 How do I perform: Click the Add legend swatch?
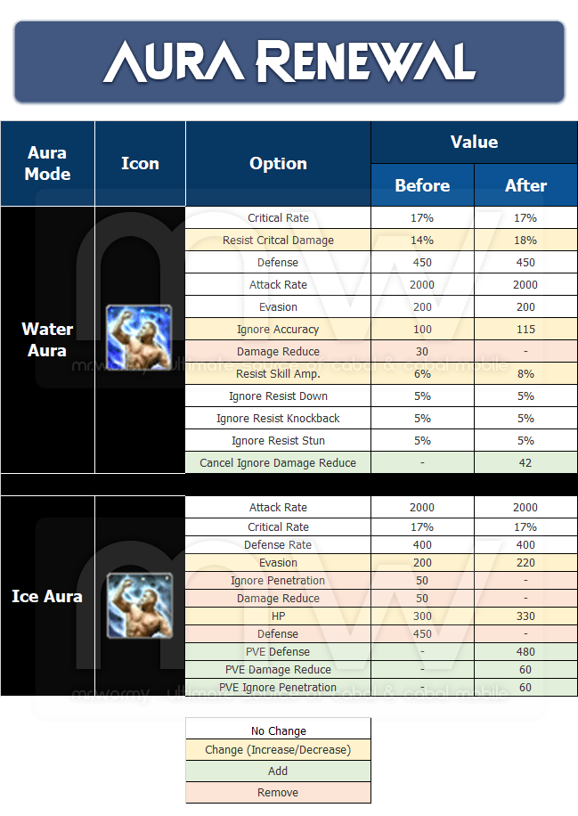click(x=278, y=771)
